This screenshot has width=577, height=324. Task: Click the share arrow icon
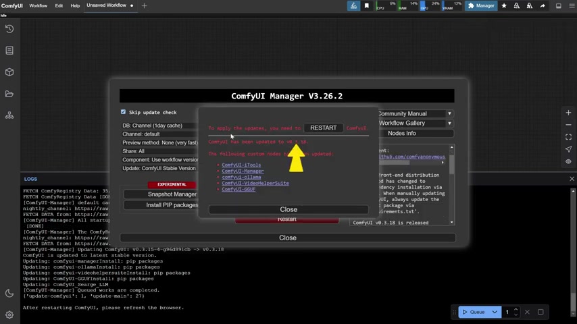tap(543, 5)
